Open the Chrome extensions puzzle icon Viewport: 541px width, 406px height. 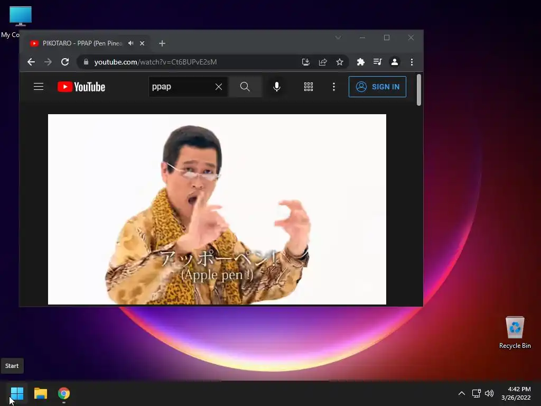click(360, 62)
